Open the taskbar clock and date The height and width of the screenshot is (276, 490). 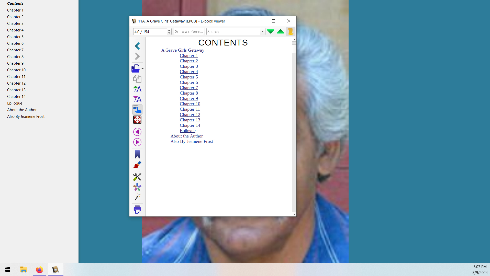(x=480, y=270)
